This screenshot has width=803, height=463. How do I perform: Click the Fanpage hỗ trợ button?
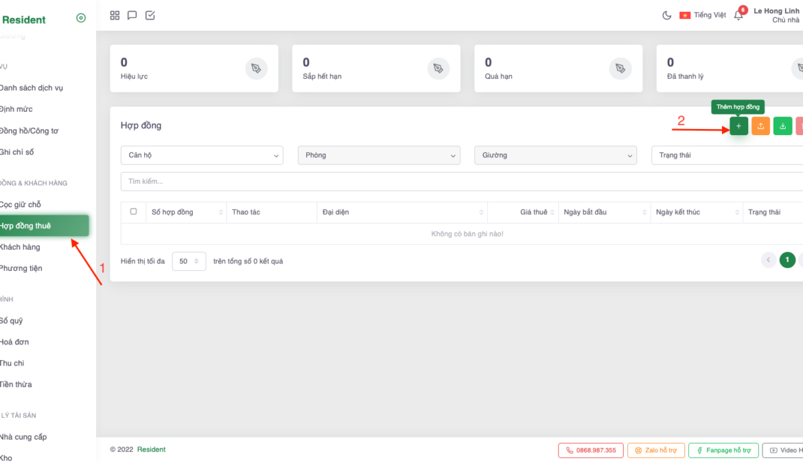tap(723, 451)
